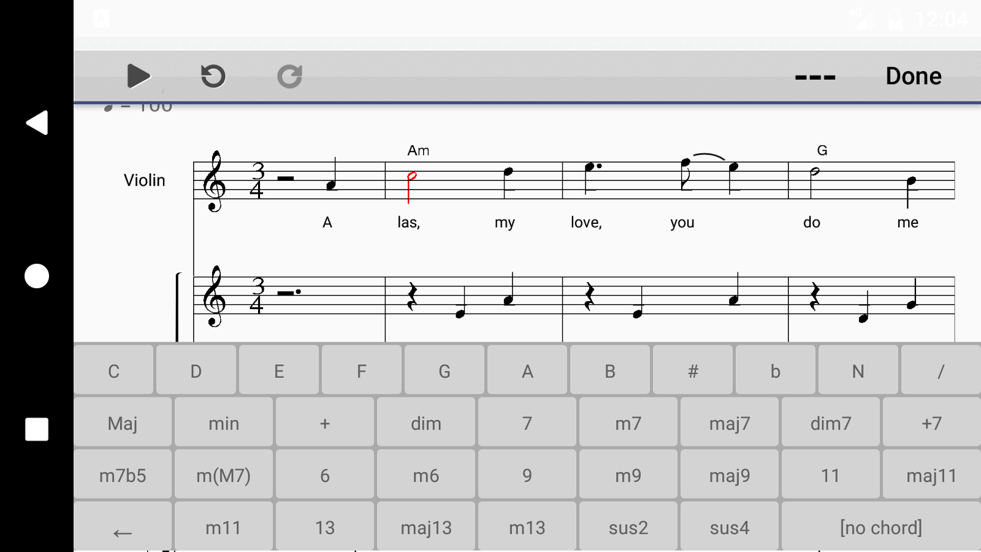The height and width of the screenshot is (552, 981).
Task: Tap the [no chord] key
Action: [x=881, y=526]
